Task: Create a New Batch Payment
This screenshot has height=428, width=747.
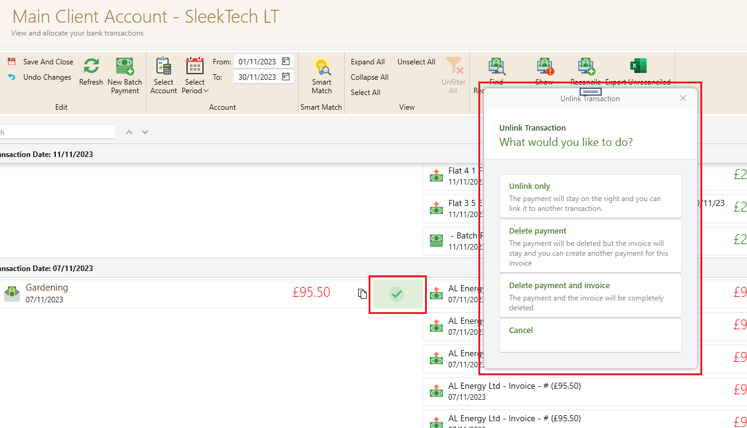Action: [x=124, y=76]
